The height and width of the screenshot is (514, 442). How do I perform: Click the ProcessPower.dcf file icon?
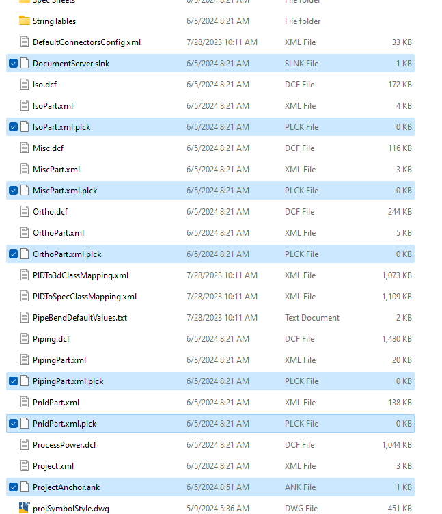click(x=25, y=445)
